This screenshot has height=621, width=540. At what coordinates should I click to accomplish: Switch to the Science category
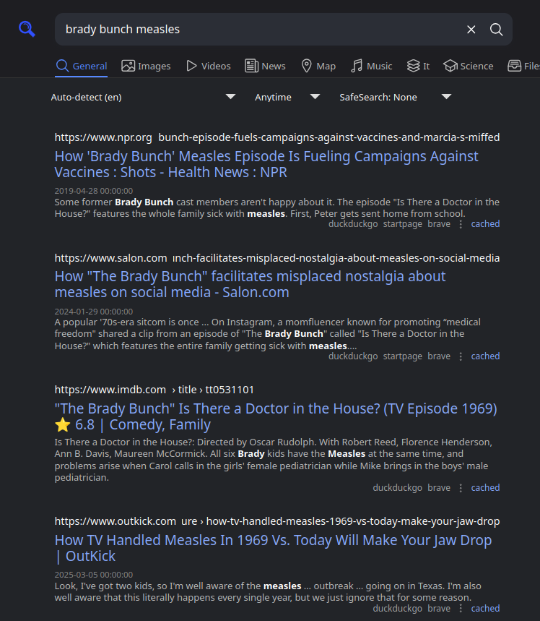[x=469, y=66]
